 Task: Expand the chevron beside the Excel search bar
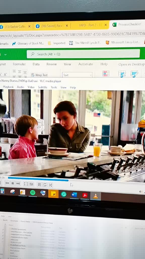point(6,54)
